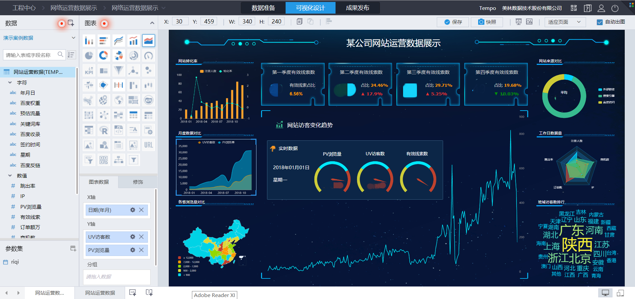This screenshot has height=299, width=635.
Task: Click the add data source icon
Action: [71, 23]
